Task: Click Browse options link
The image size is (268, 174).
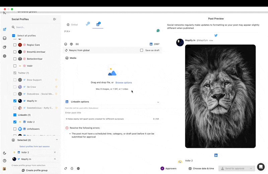Action: [124, 82]
